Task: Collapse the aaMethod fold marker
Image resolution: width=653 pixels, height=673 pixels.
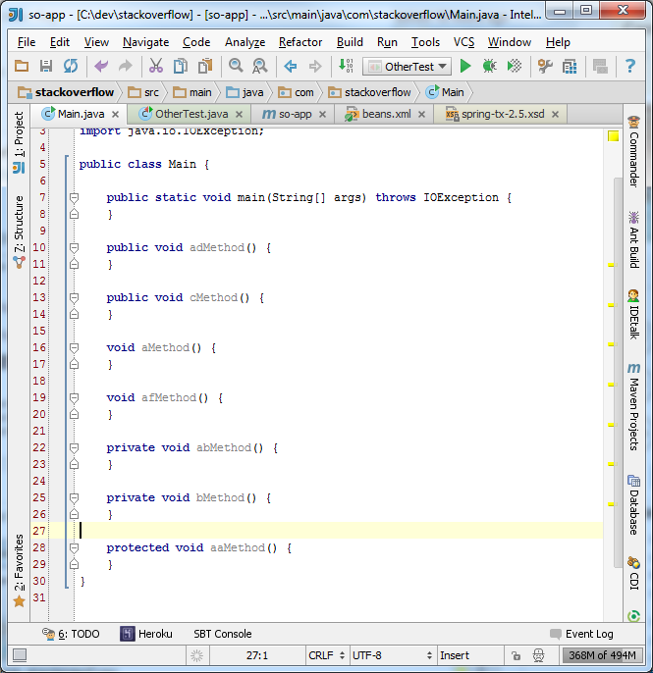Action: tap(74, 548)
